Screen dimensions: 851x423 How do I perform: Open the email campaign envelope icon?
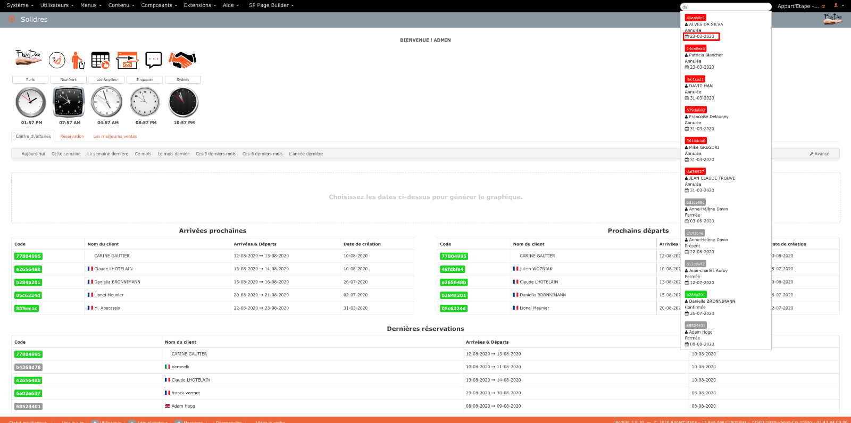point(128,60)
